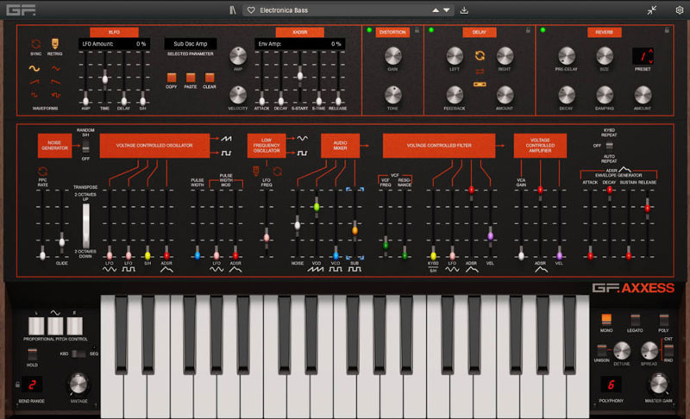Toggle the LFO Retrig icon
Viewport: 690px width, 419px height.
click(55, 42)
